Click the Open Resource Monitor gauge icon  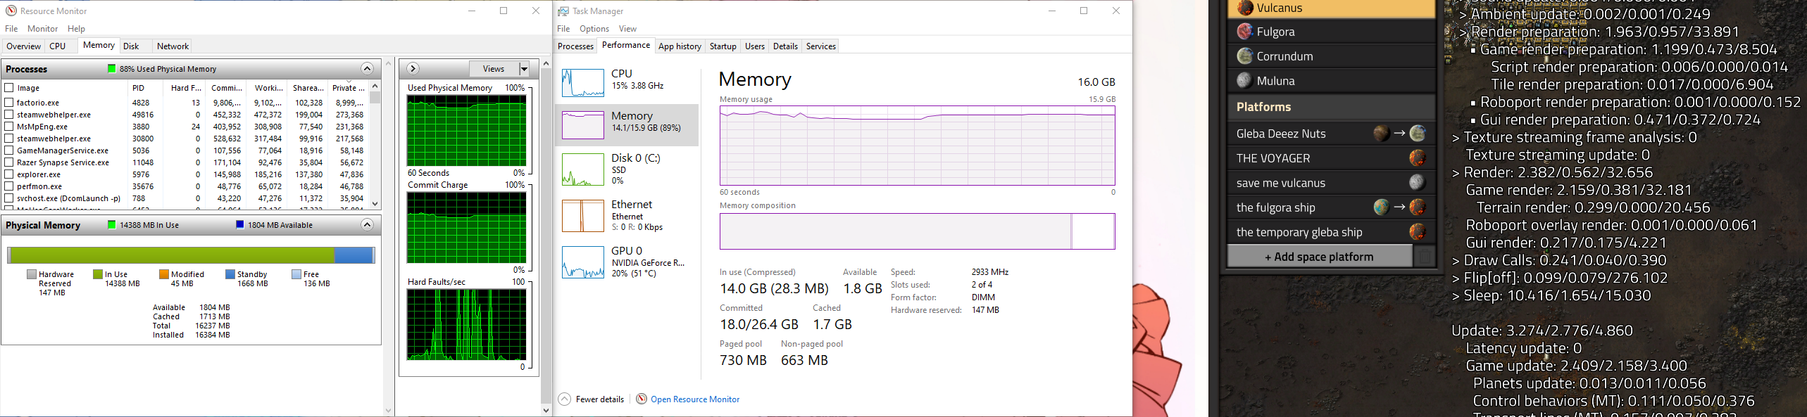tap(642, 399)
